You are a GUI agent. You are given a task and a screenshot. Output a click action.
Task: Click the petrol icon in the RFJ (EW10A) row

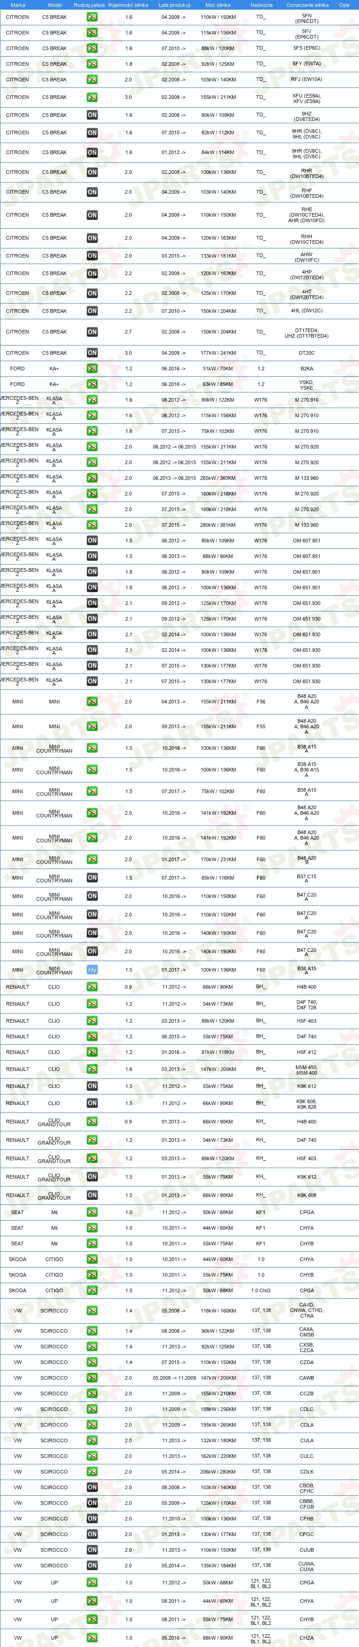(x=92, y=80)
